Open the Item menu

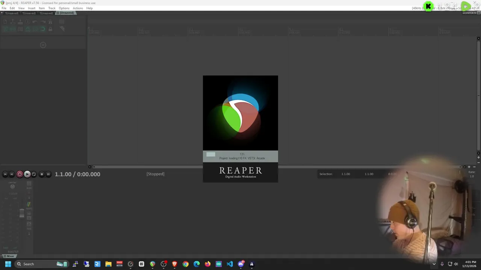point(42,8)
